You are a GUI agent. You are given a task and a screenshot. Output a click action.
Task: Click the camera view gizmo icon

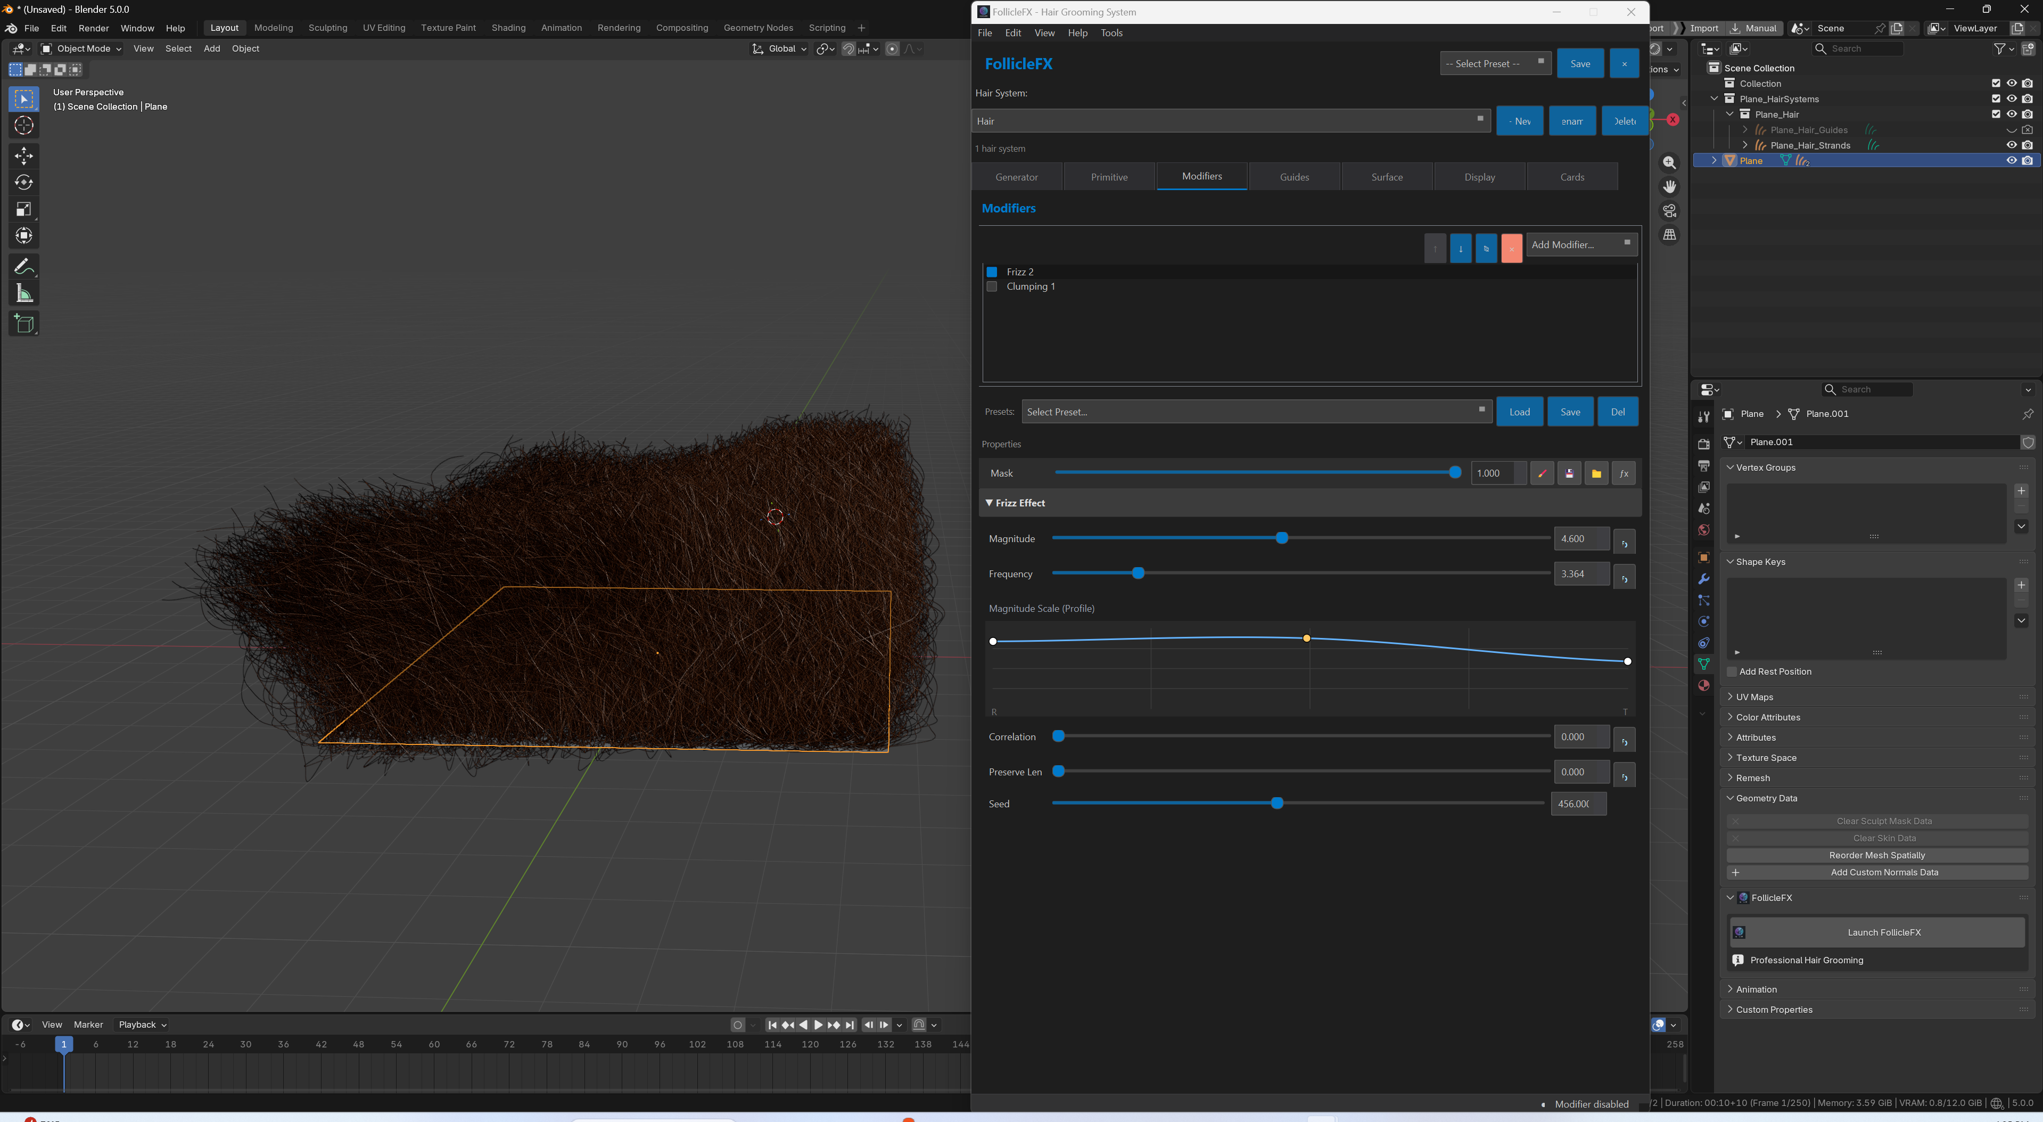(1669, 211)
